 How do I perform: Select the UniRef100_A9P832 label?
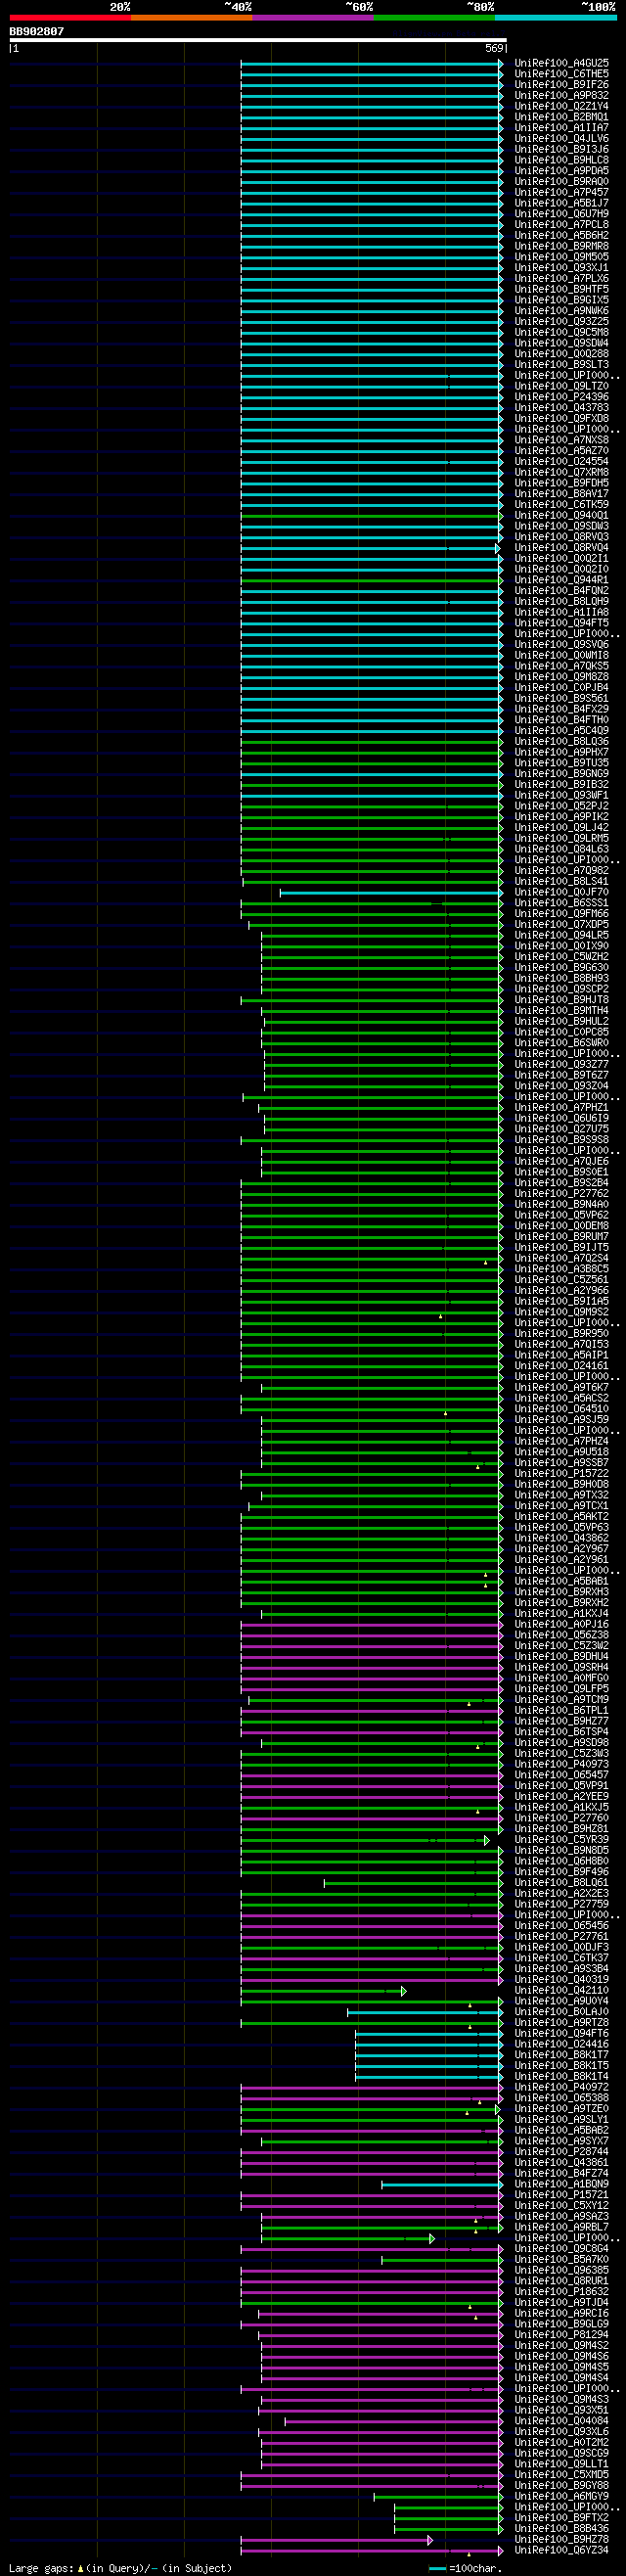pos(561,96)
